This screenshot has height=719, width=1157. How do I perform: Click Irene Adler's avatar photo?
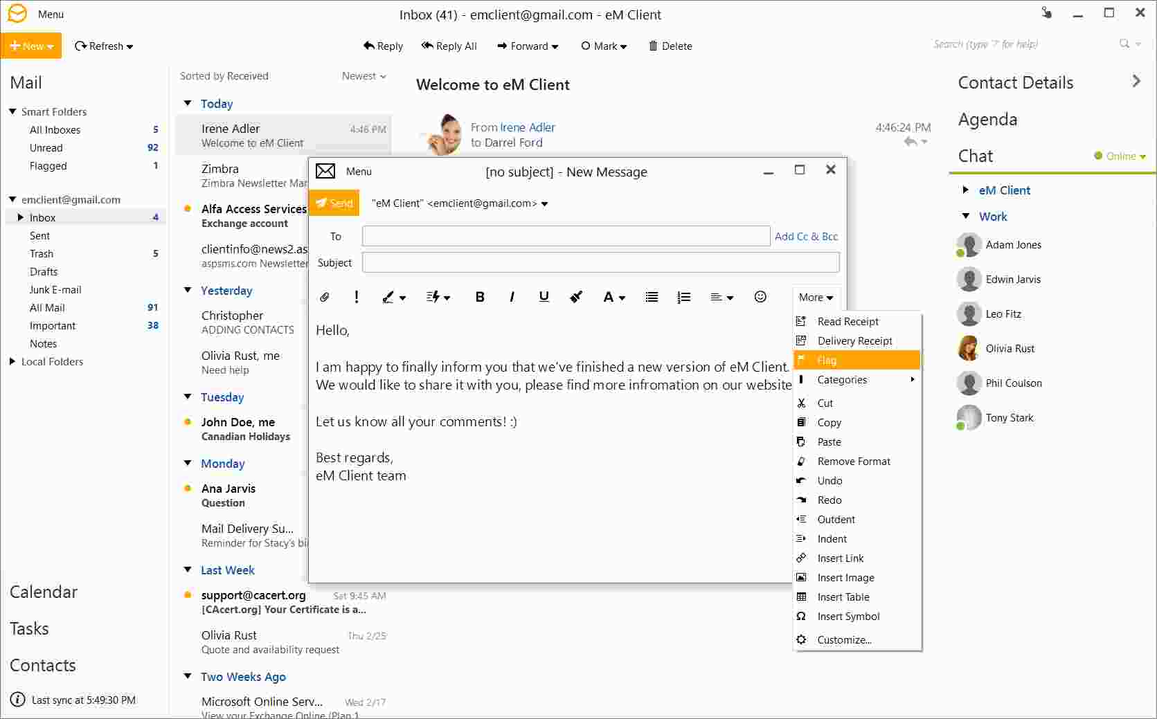(x=440, y=134)
